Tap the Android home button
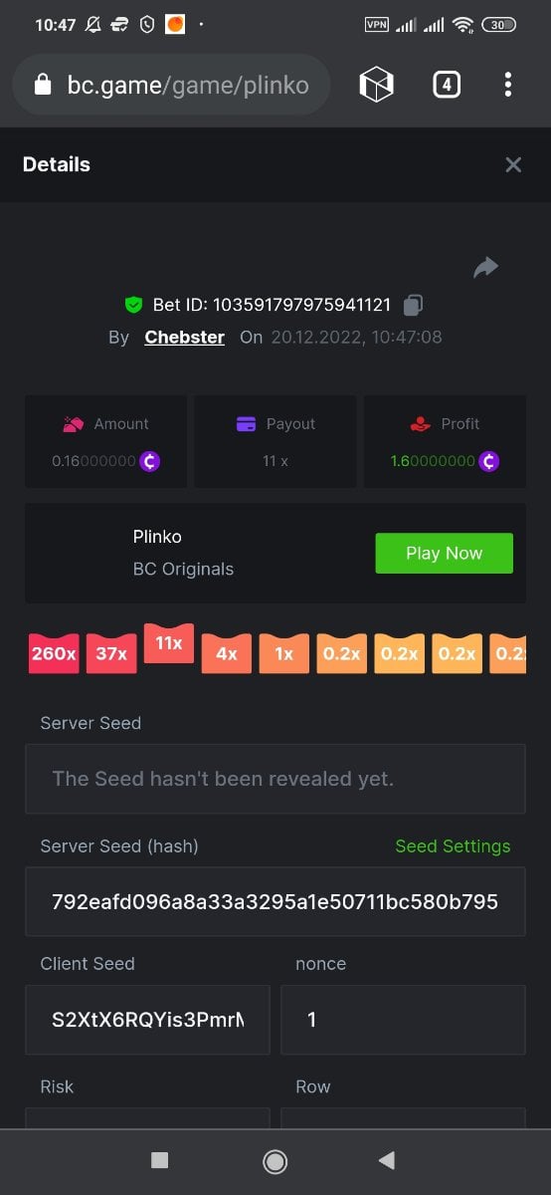This screenshot has height=1195, width=551. click(x=275, y=1161)
